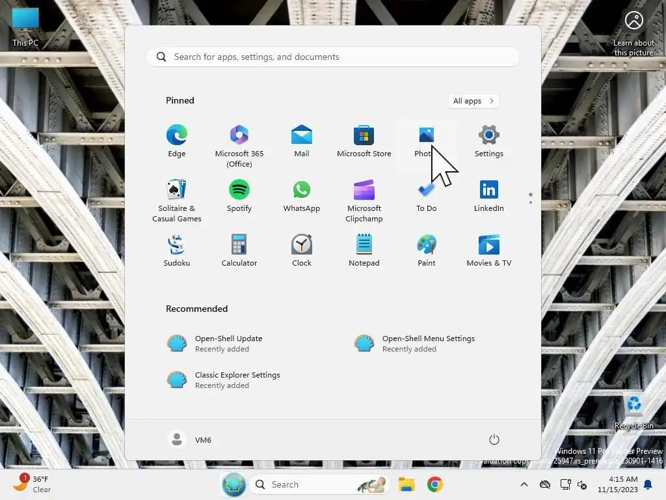Open Microsoft Store

[x=364, y=141]
